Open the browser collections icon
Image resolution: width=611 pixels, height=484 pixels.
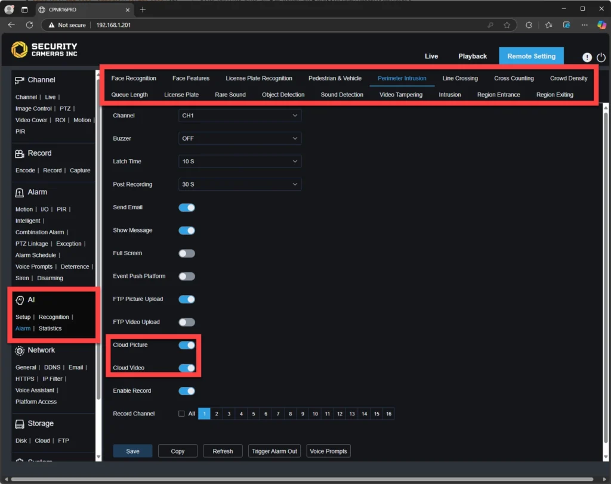pyautogui.click(x=567, y=25)
